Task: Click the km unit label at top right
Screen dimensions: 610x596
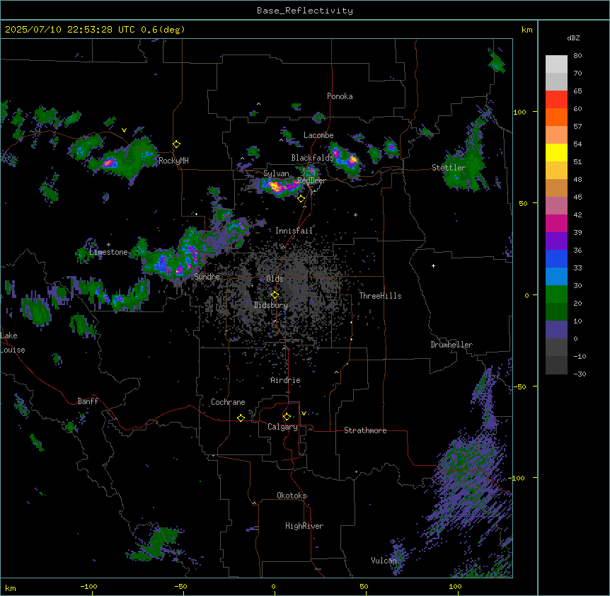Action: (526, 30)
